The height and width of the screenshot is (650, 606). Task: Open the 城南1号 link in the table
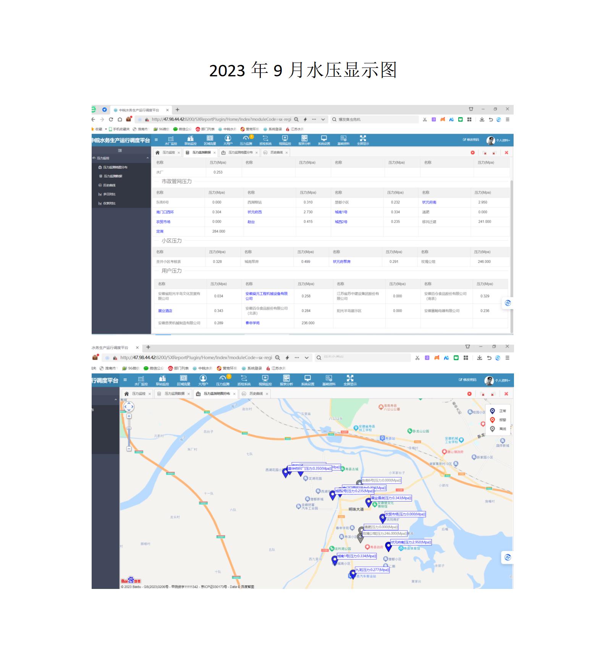[341, 212]
